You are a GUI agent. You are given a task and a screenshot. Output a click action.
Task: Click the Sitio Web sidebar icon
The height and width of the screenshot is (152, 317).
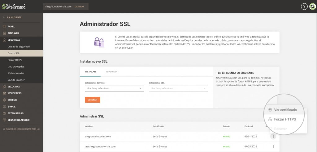click(x=4, y=33)
